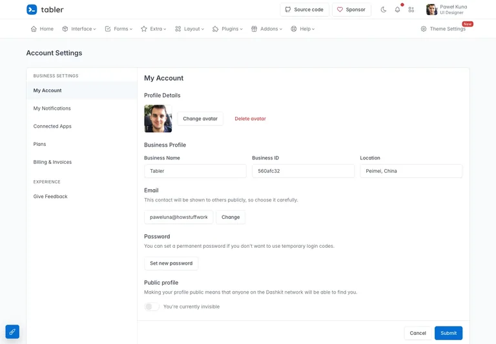
Task: Select My Account in sidebar
Action: (x=82, y=90)
